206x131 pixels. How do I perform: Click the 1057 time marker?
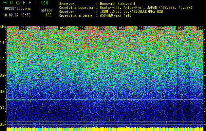tap(140, 28)
